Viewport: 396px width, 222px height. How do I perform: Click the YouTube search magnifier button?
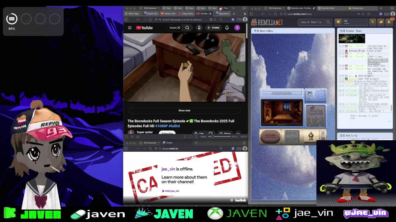(187, 28)
